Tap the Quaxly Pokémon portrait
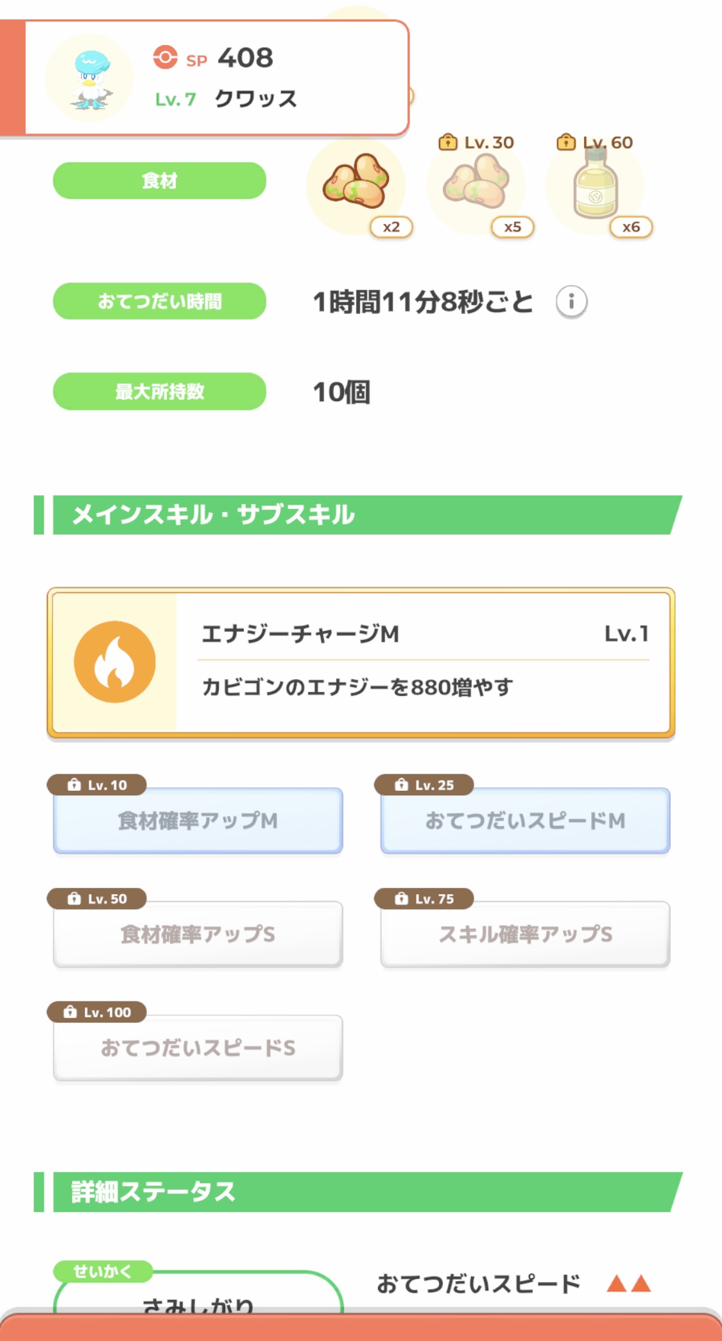The image size is (722, 1341). point(90,79)
